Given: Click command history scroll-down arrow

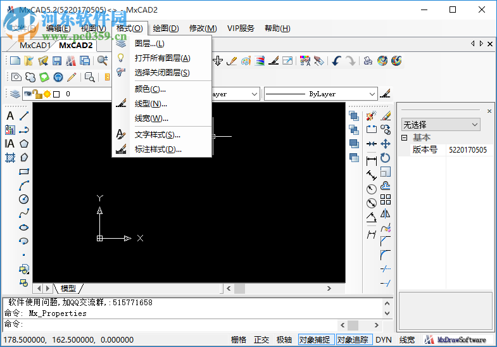Looking at the screenshot, I should click(x=387, y=313).
